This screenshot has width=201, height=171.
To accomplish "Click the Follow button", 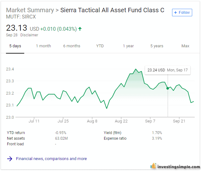I will 182,13.
